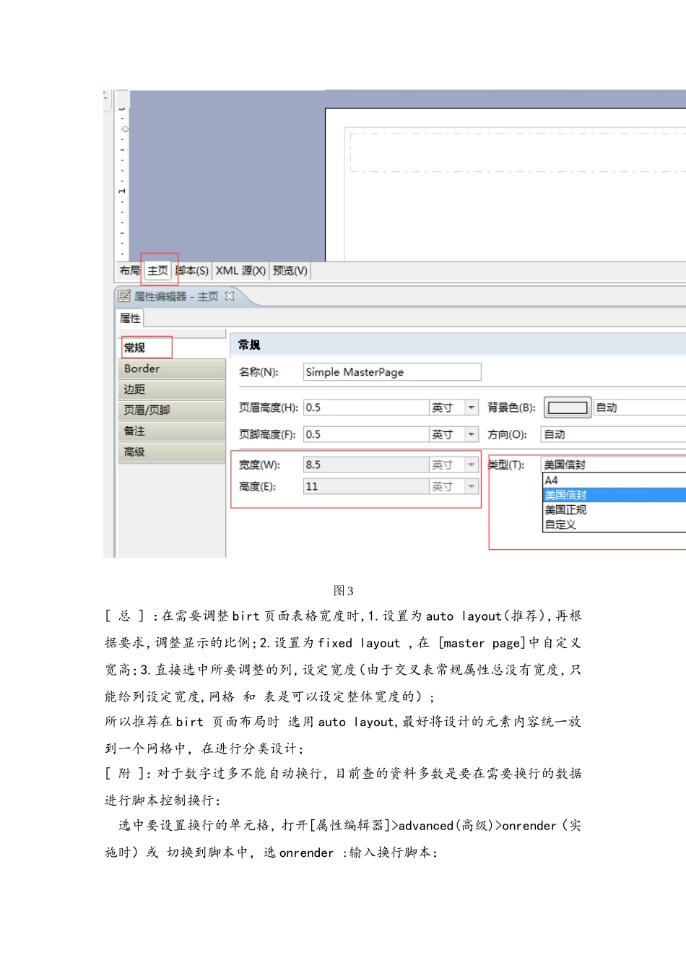
Task: Open the XML 源(X) tab
Action: (240, 271)
